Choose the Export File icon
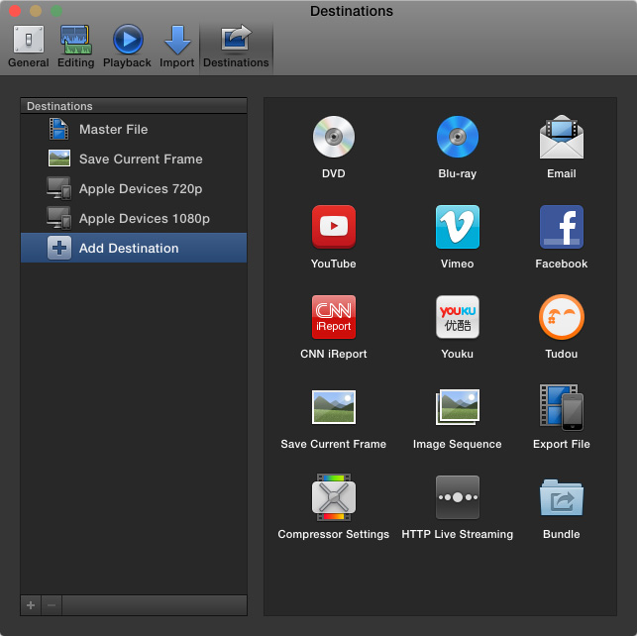This screenshot has width=637, height=636. pyautogui.click(x=562, y=407)
